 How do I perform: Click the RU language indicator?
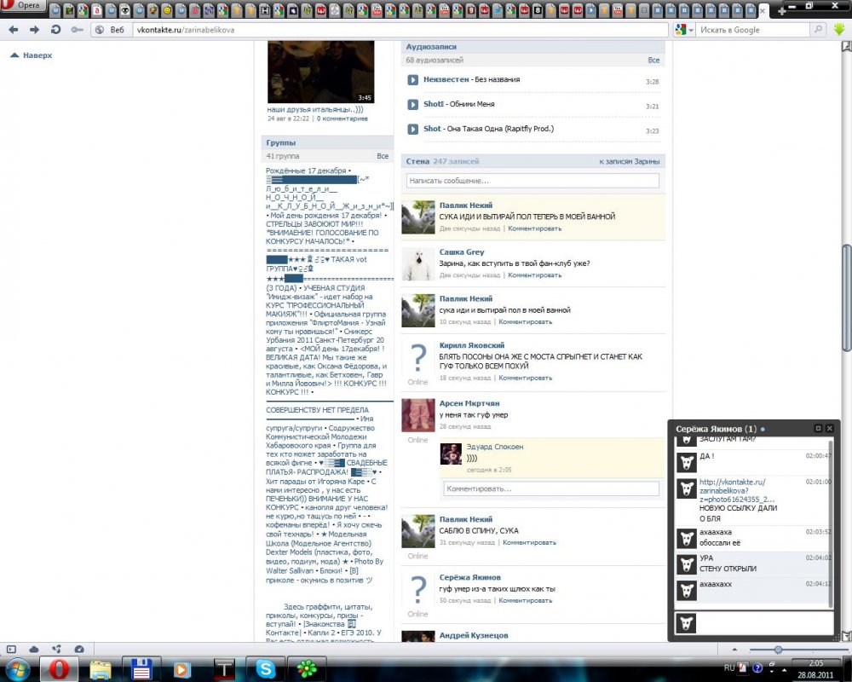(729, 668)
